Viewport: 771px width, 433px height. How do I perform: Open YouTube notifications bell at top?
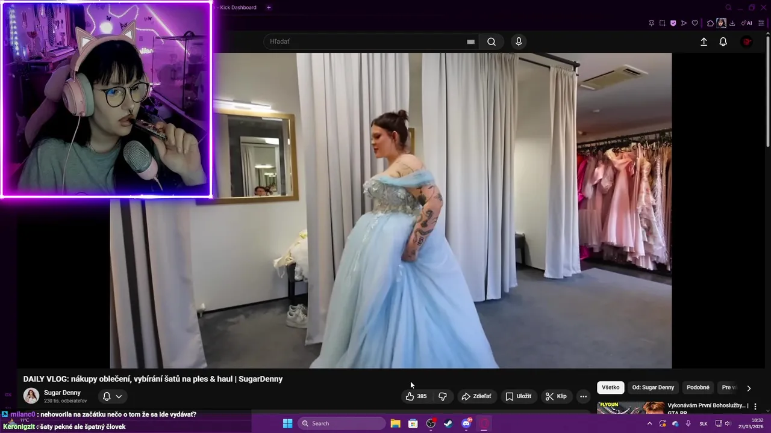point(723,41)
